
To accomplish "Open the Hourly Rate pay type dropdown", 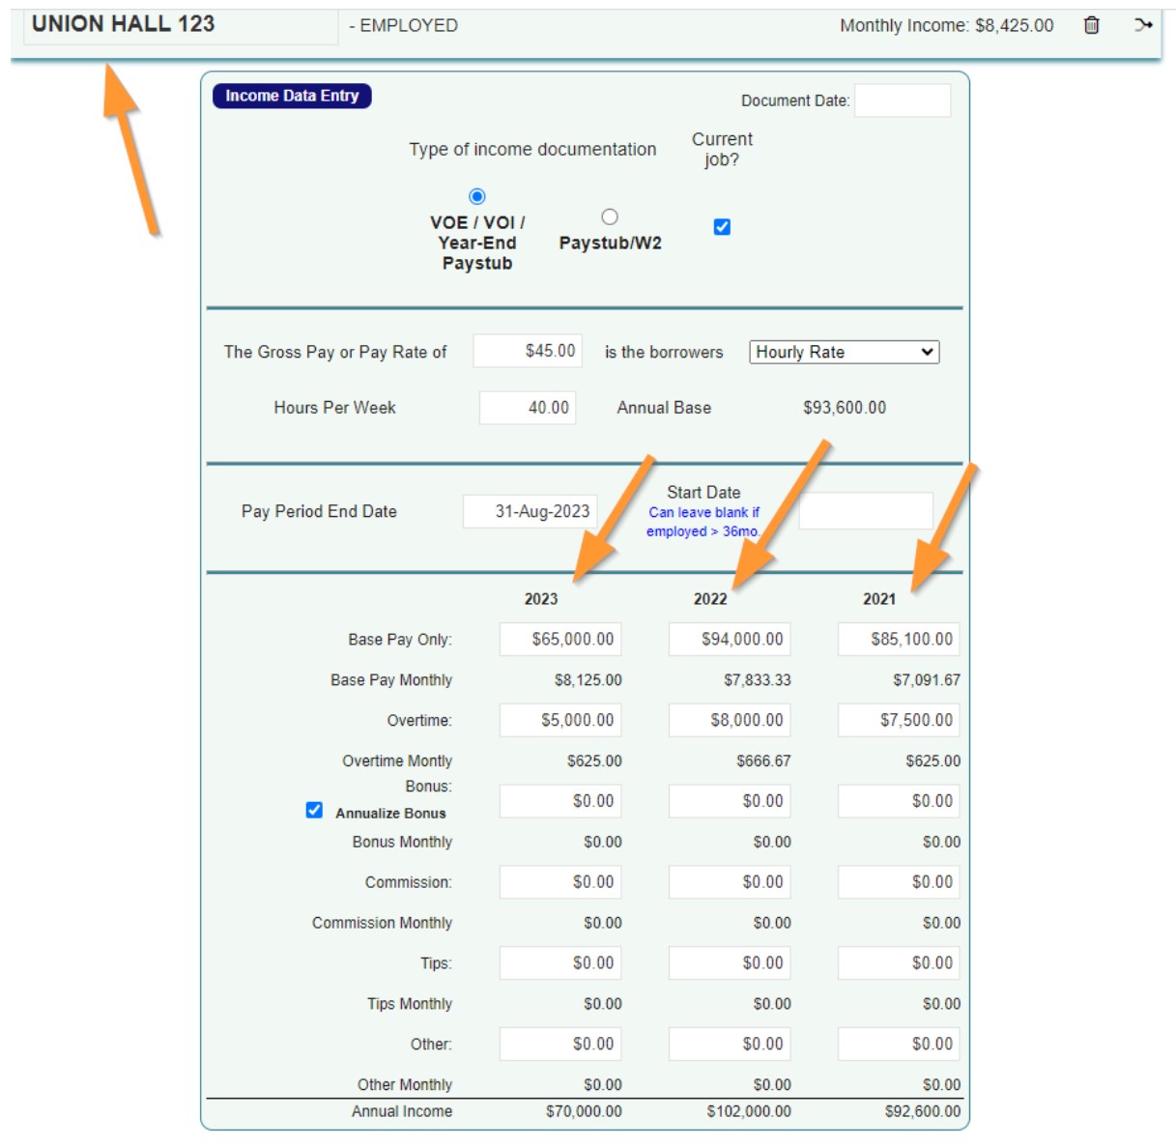I will (843, 352).
